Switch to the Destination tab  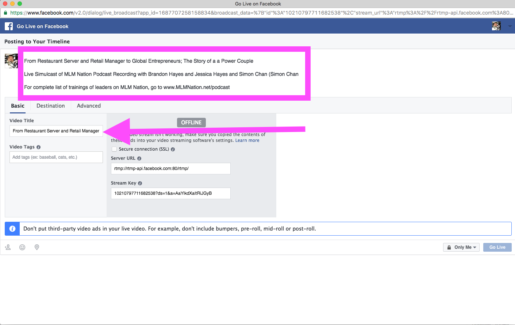pyautogui.click(x=51, y=106)
